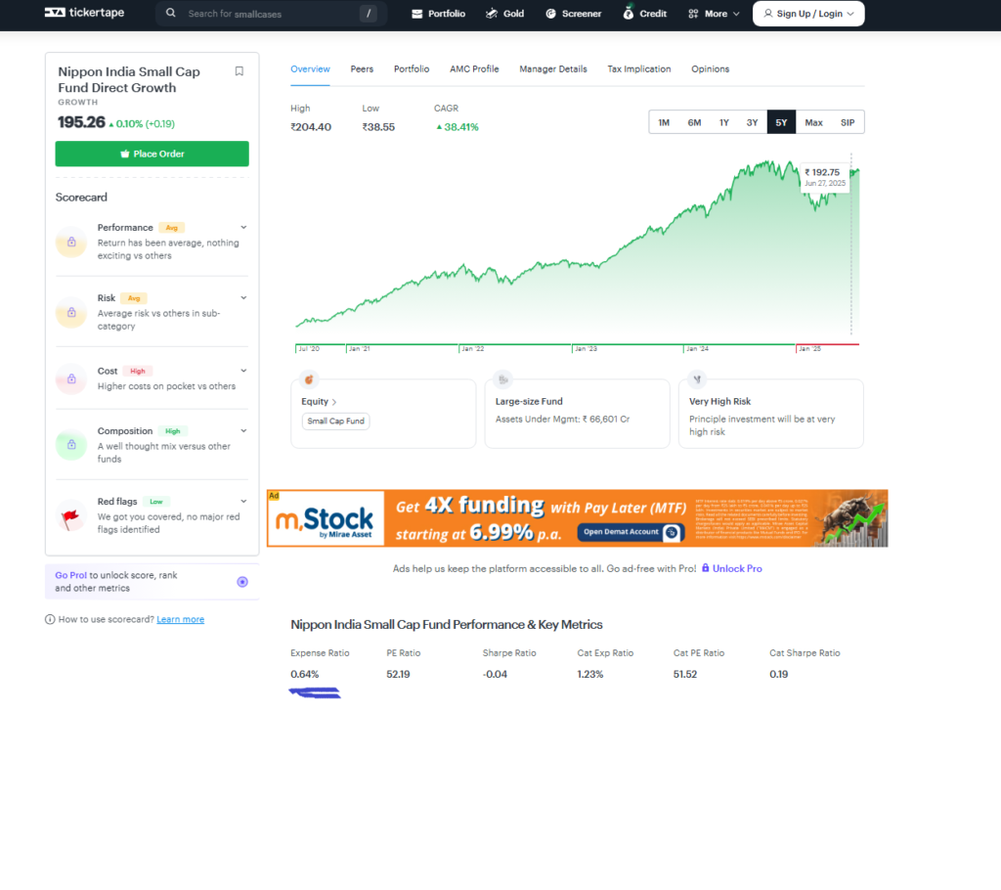Screen dimensions: 1001x890
Task: Open the Credit section
Action: pyautogui.click(x=645, y=14)
